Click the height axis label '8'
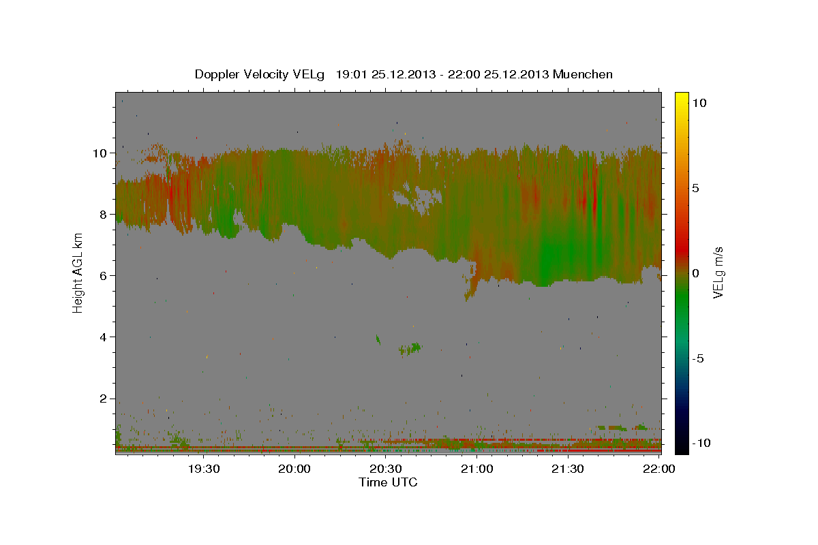The height and width of the screenshot is (545, 818). (103, 214)
